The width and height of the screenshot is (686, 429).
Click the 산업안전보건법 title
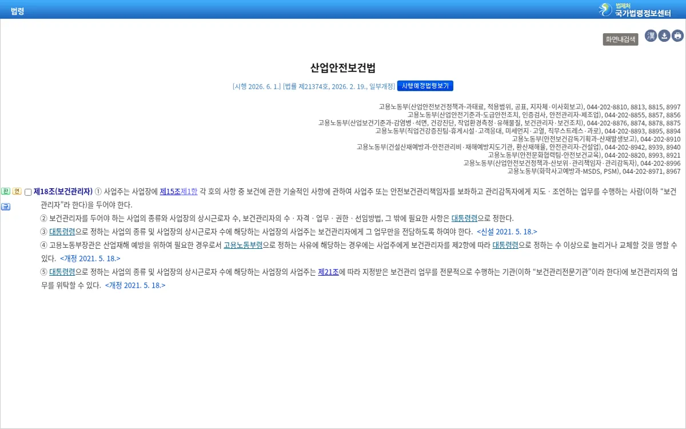(343, 68)
